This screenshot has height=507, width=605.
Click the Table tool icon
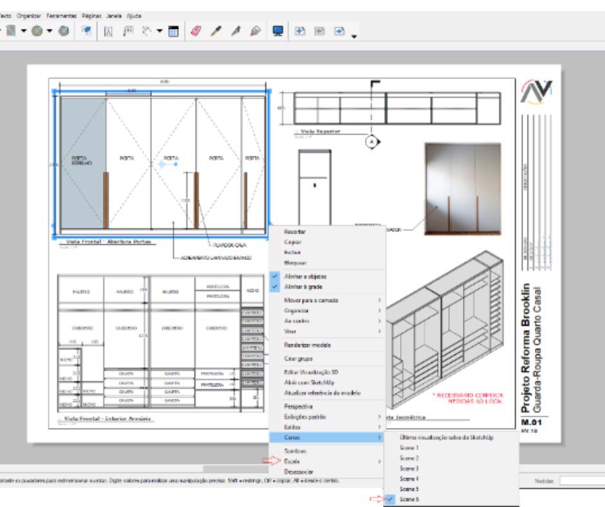pos(173,31)
